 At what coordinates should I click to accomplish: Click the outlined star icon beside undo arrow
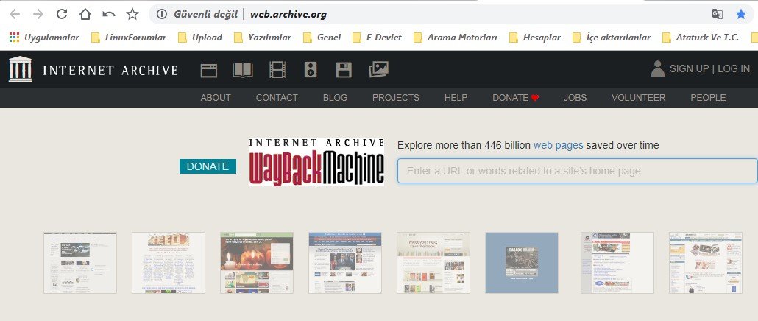click(x=132, y=14)
